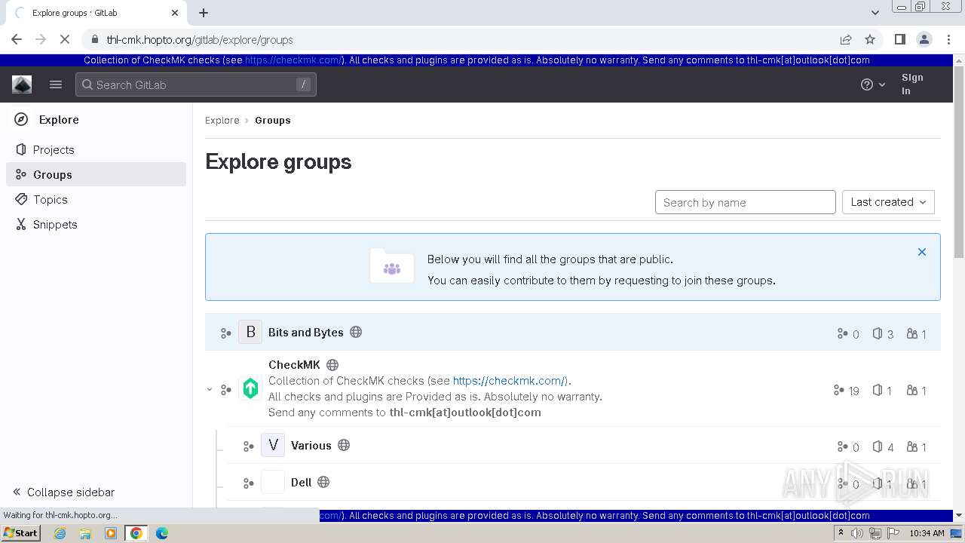
Task: Focus the Search by name field
Action: tap(746, 202)
